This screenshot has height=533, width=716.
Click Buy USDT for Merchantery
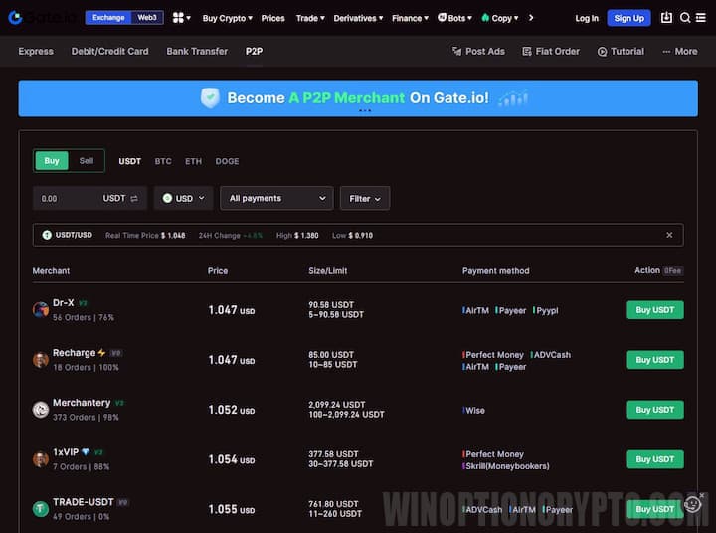coord(654,410)
